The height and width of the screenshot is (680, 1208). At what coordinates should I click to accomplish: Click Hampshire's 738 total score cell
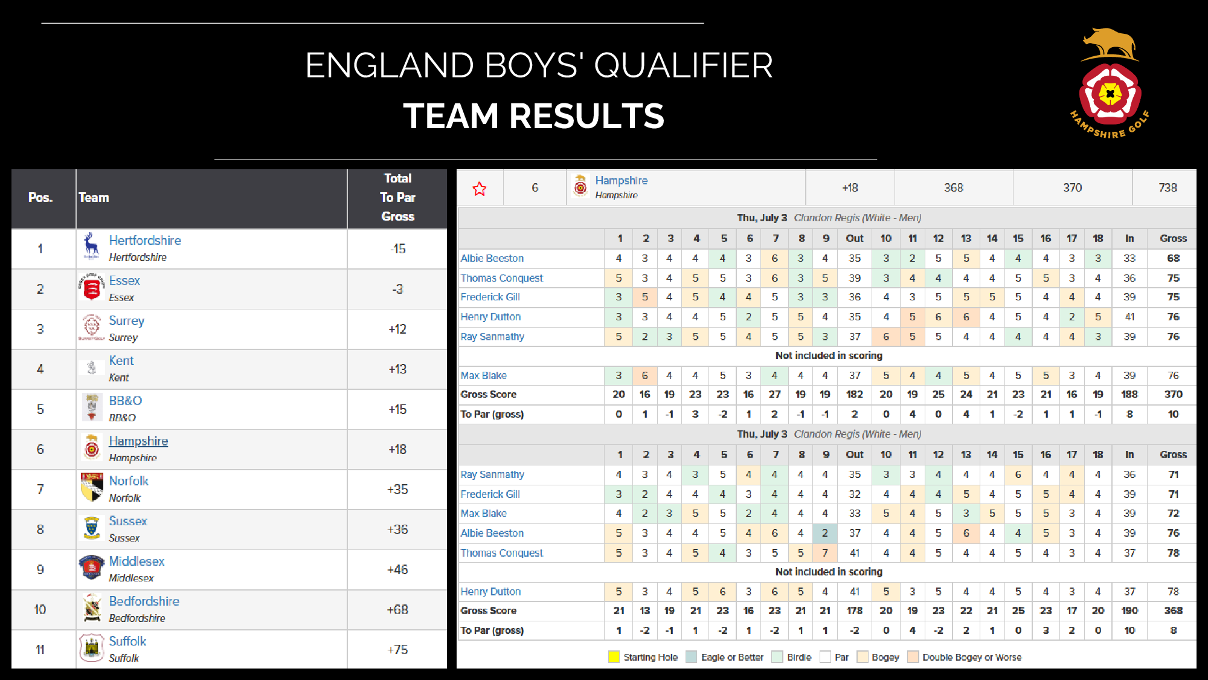[x=1167, y=188]
